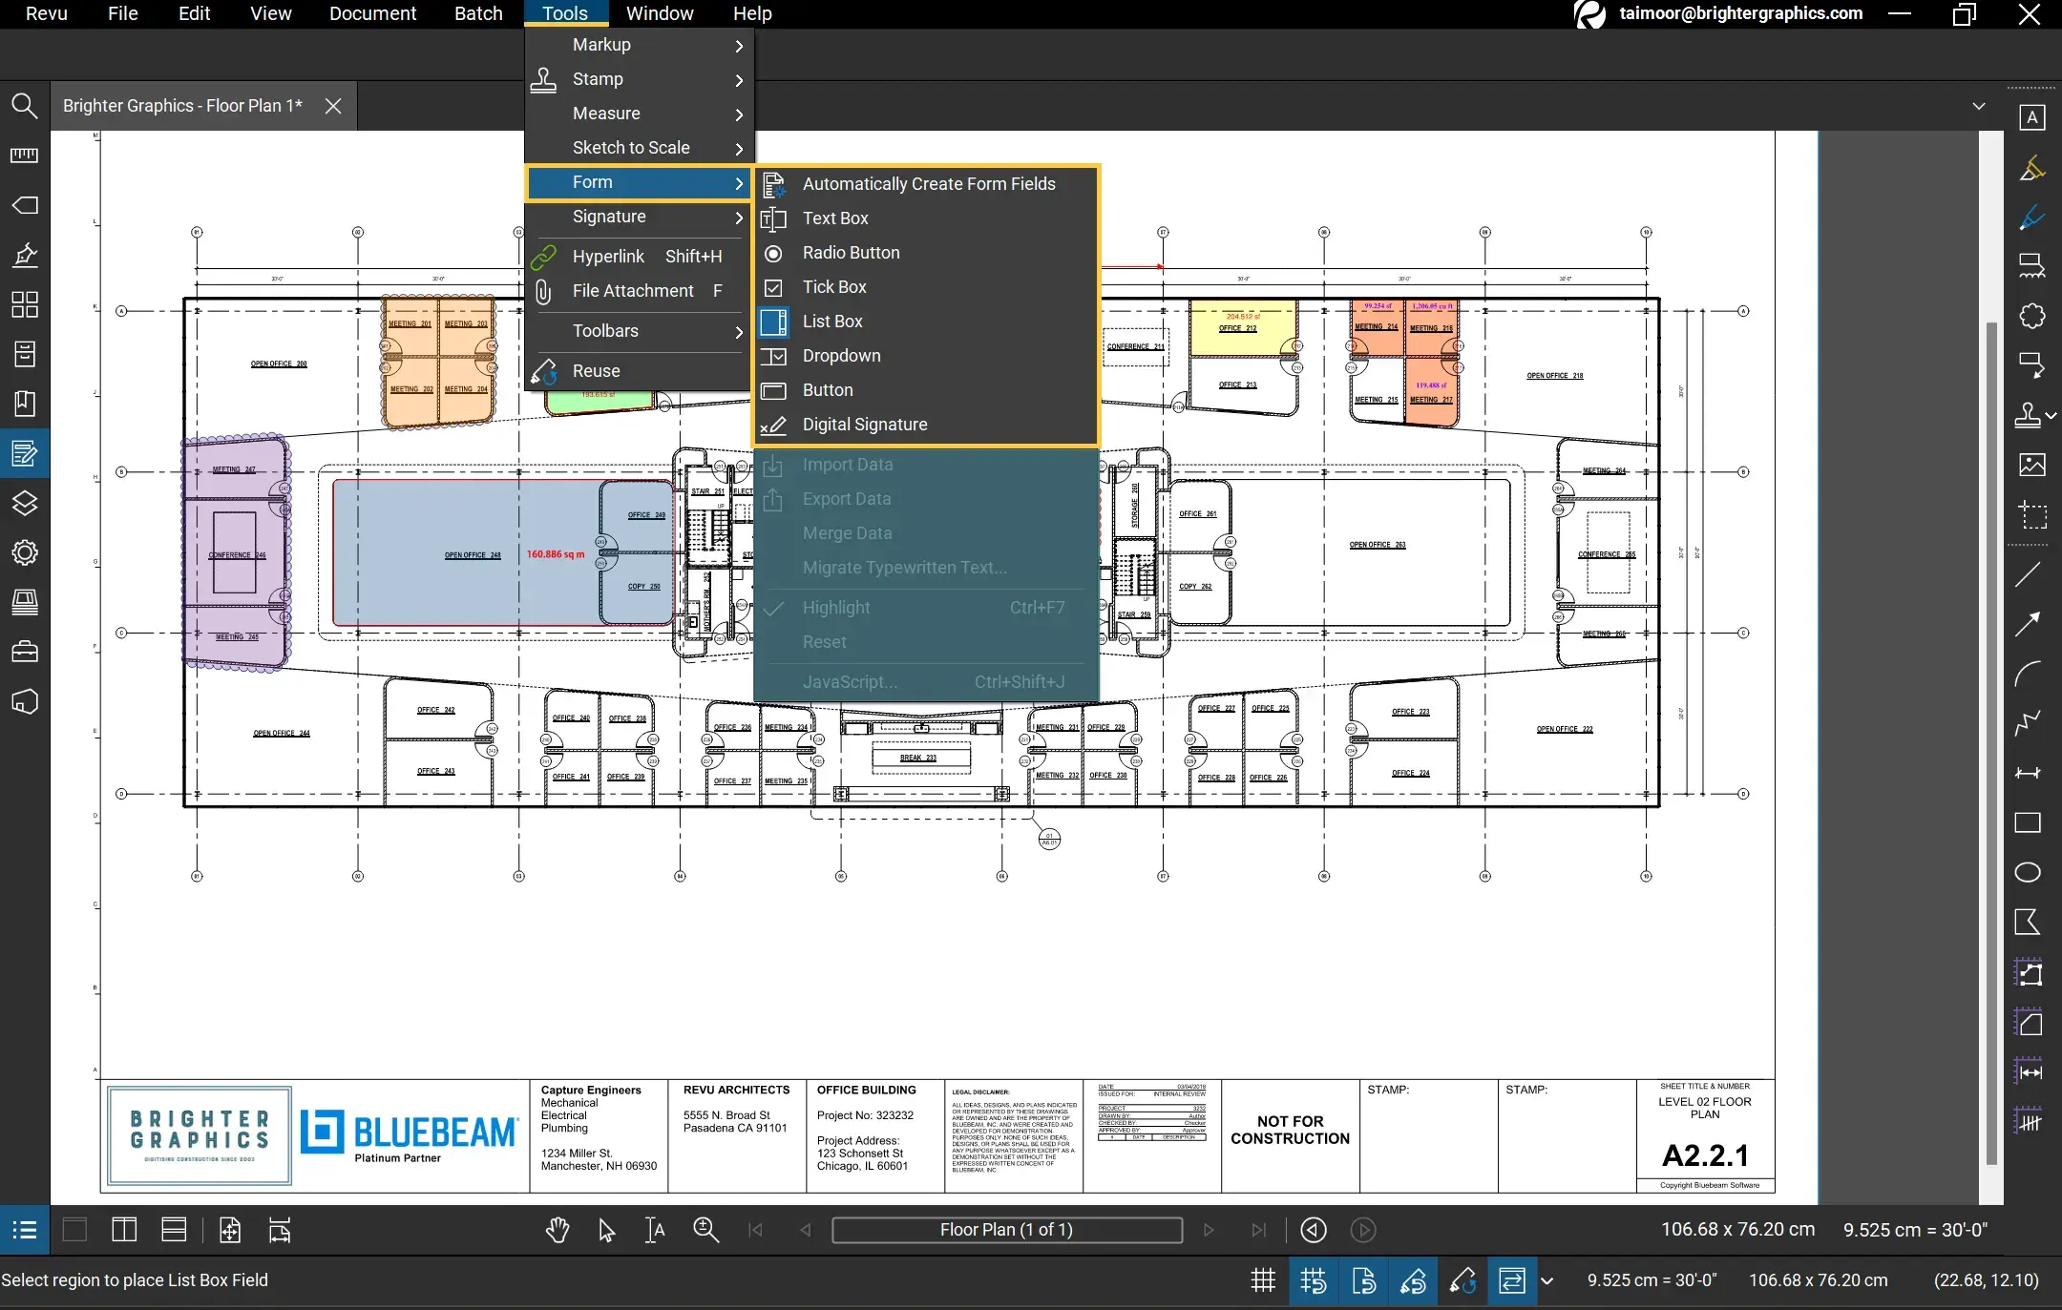Activate the Select arrow tool in bottom bar
The width and height of the screenshot is (2062, 1310).
click(607, 1230)
